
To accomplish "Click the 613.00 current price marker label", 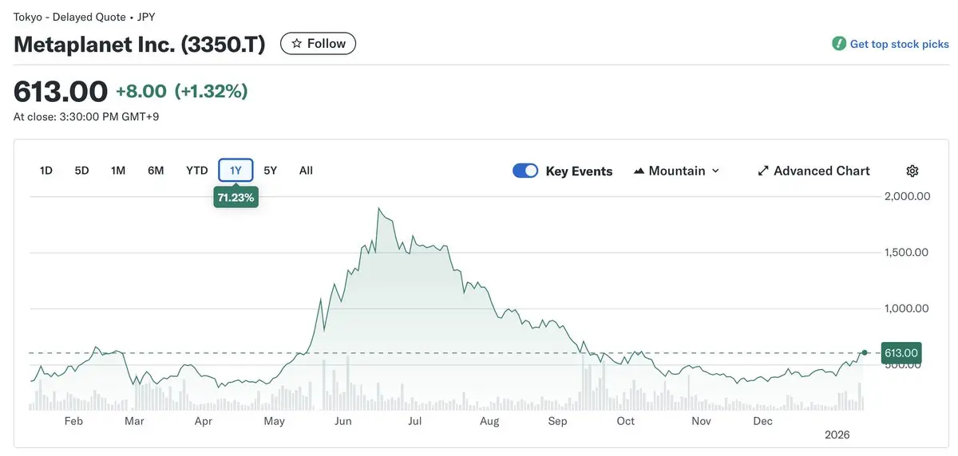I will pyautogui.click(x=901, y=352).
